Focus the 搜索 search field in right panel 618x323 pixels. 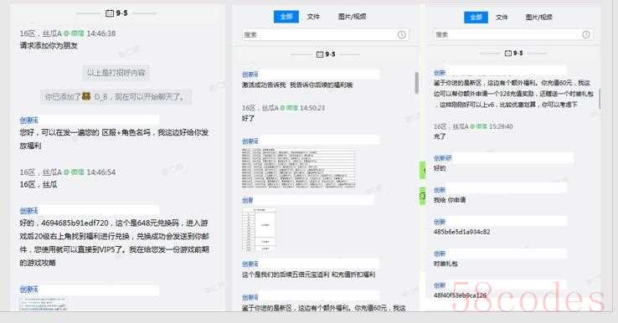point(512,34)
